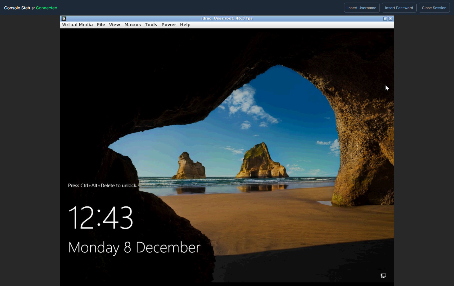Open the Virtual Media menu
The image size is (454, 286).
77,25
